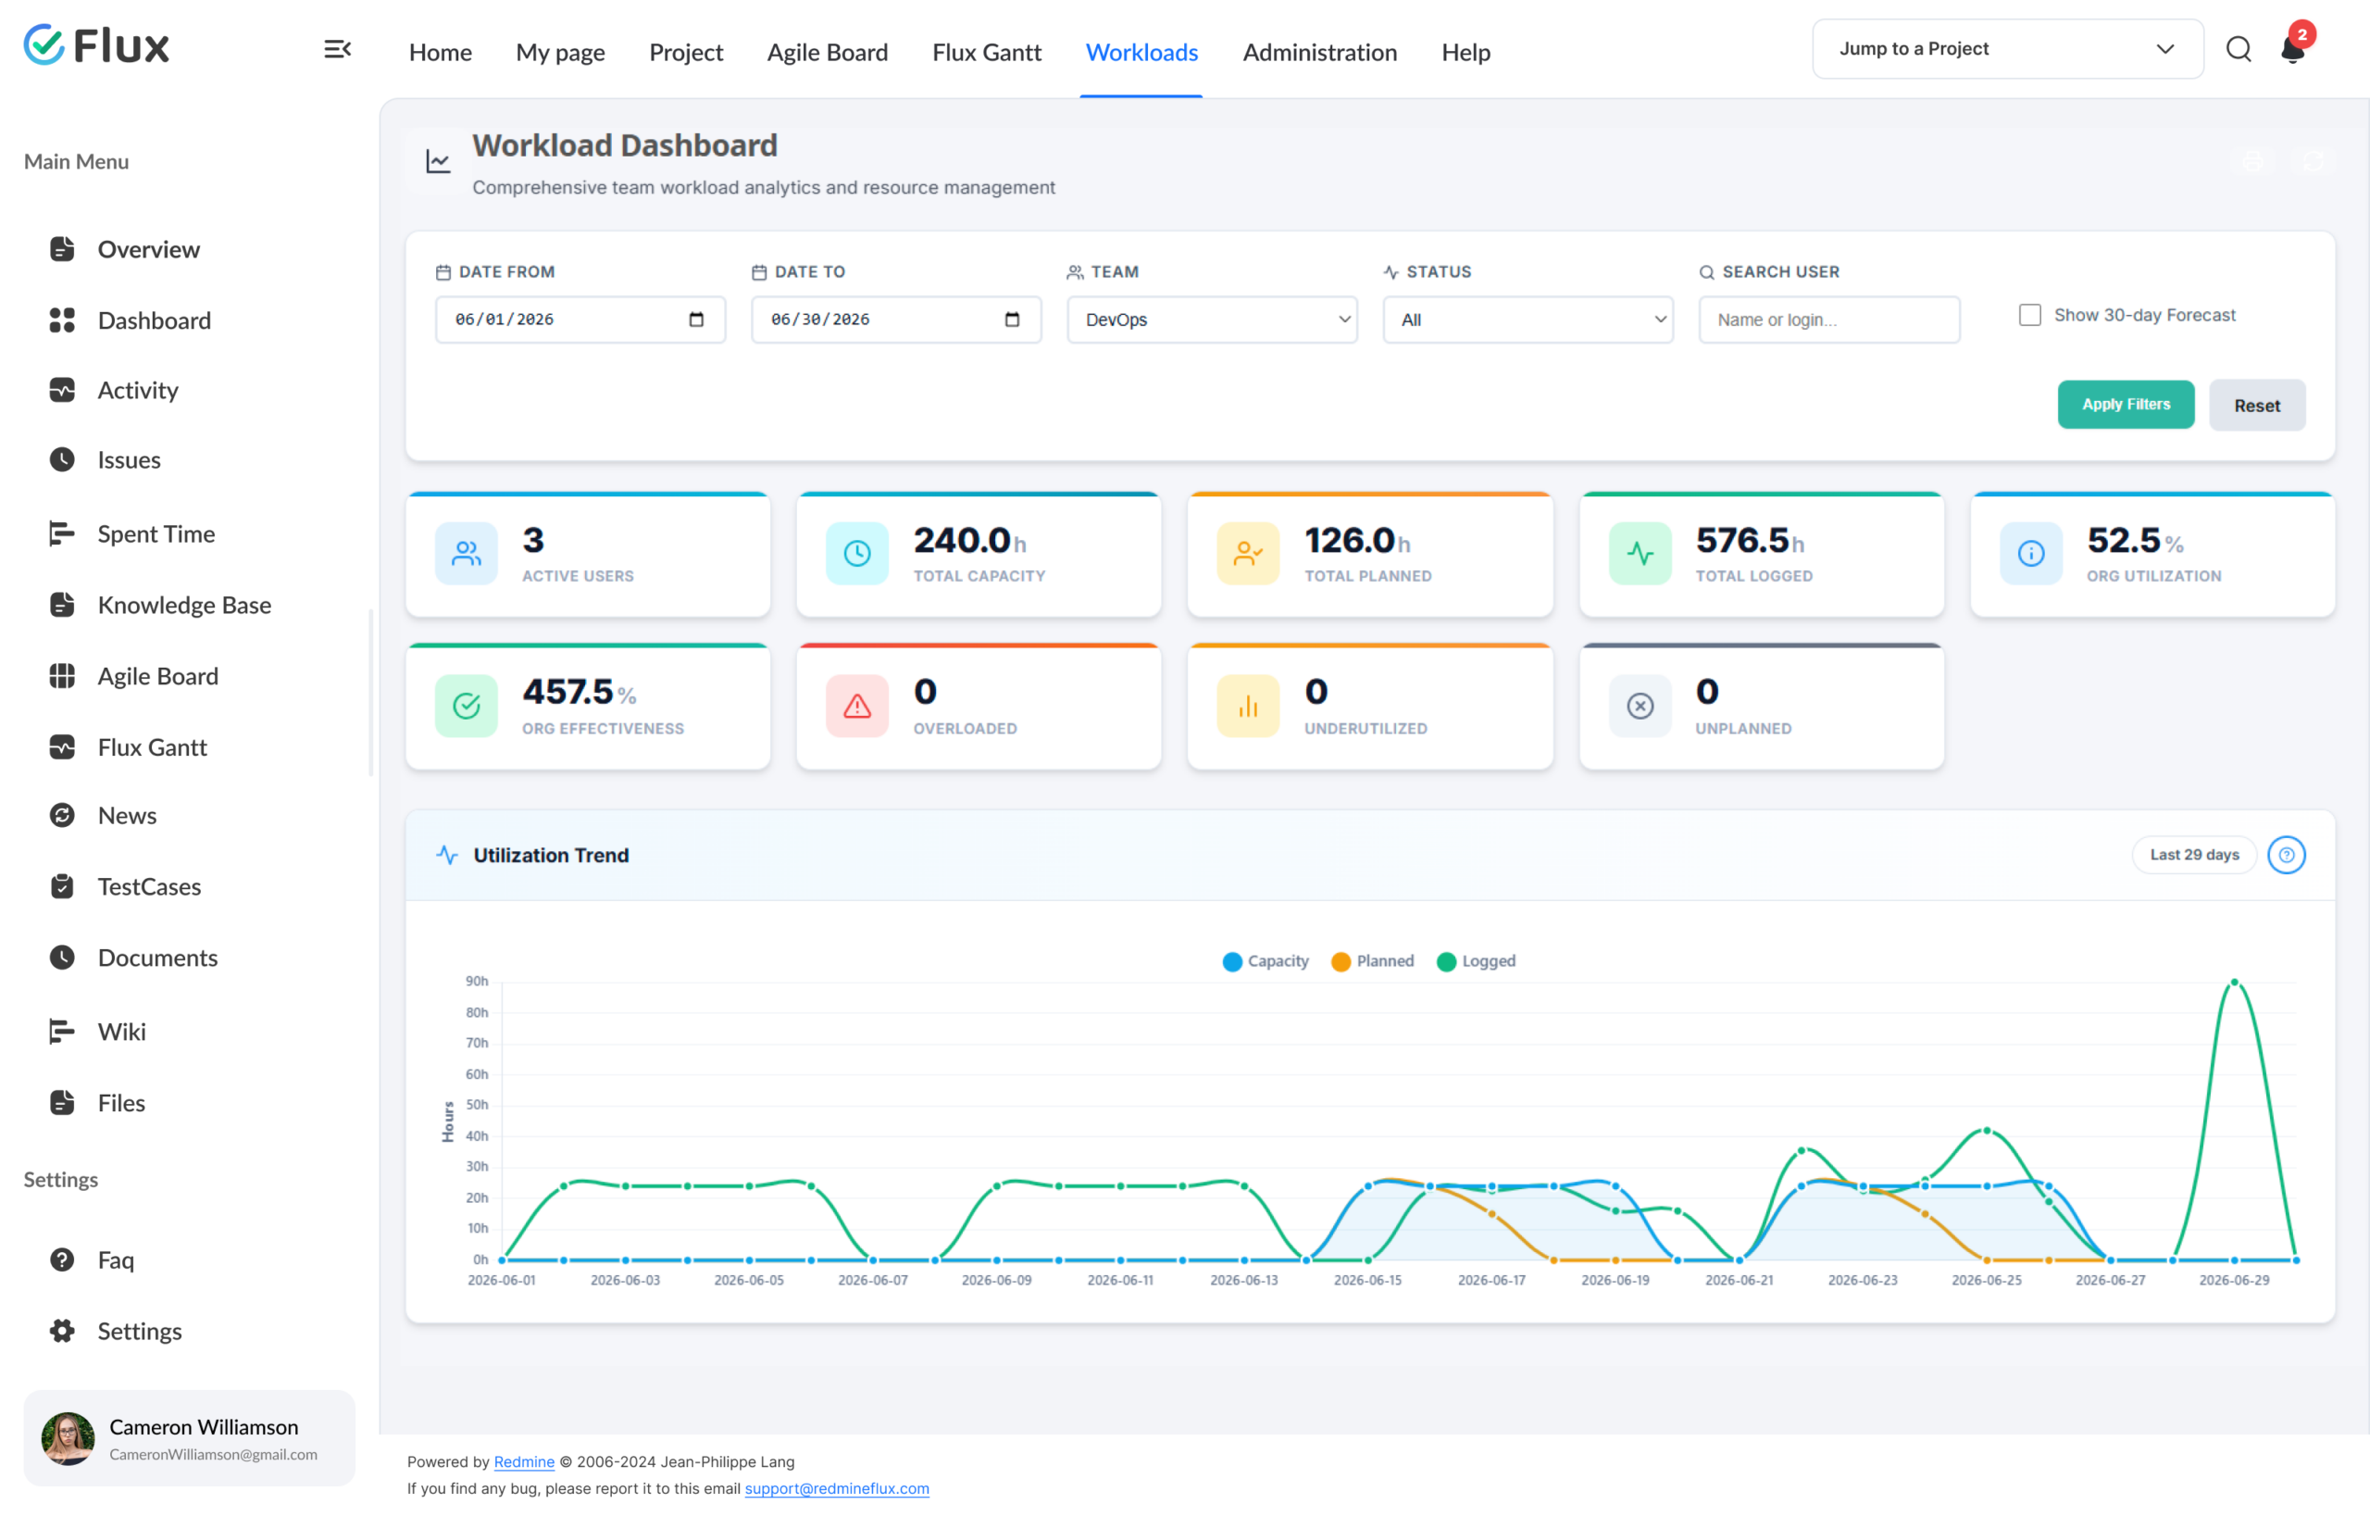Open the search magnifier icon in the header
The image size is (2370, 1516).
[2239, 49]
